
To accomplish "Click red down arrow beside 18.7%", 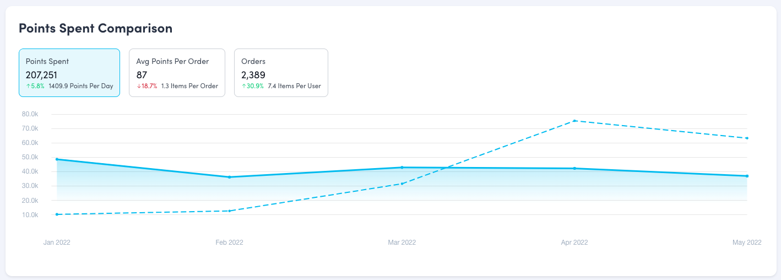I will (138, 86).
